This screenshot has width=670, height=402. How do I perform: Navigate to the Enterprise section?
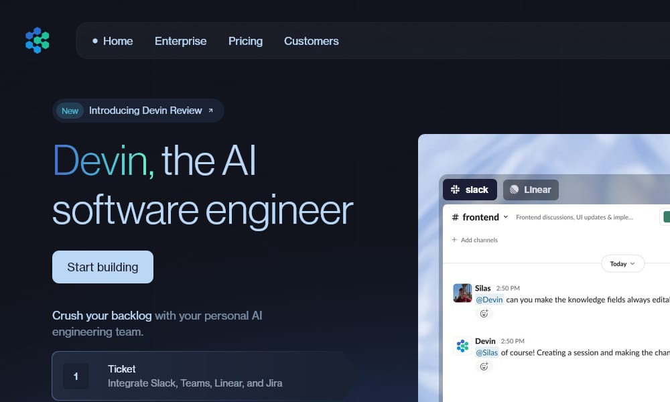(x=180, y=41)
